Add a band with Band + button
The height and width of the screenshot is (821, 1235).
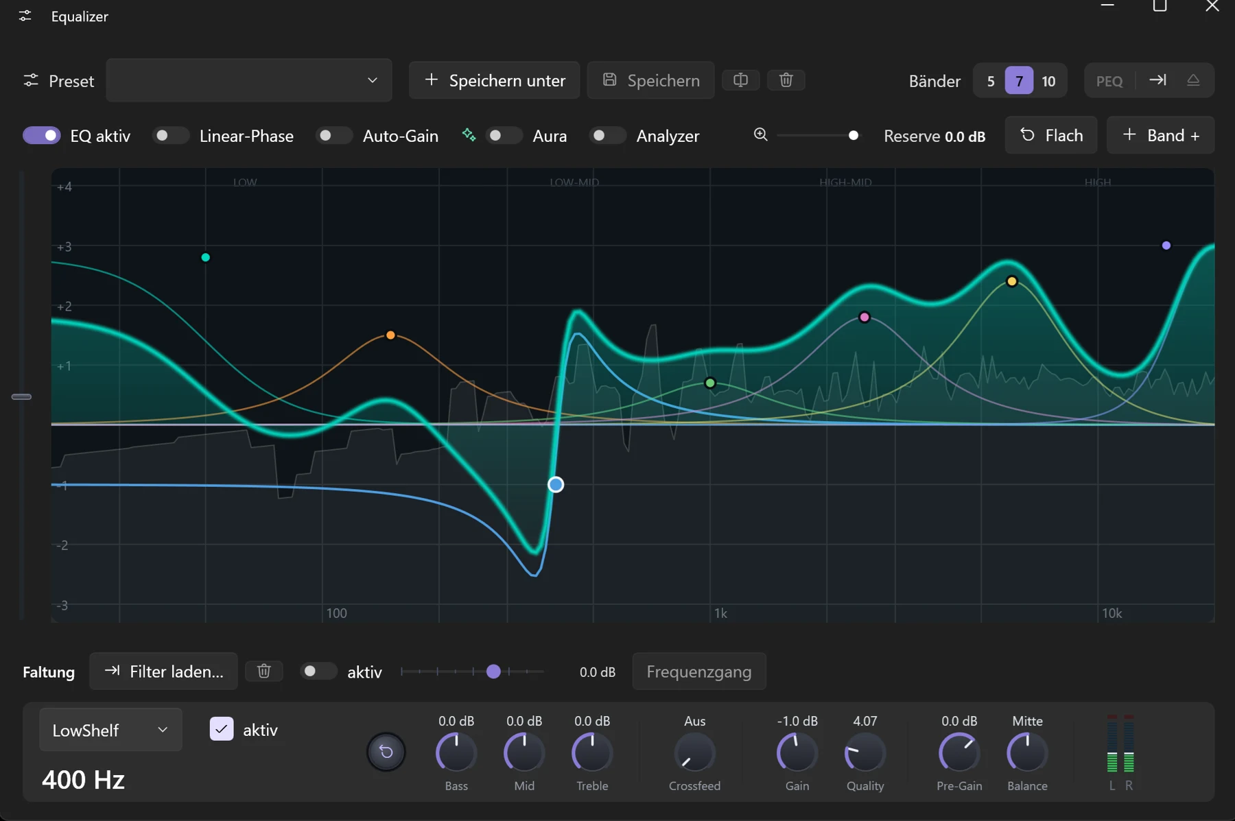[x=1161, y=135]
